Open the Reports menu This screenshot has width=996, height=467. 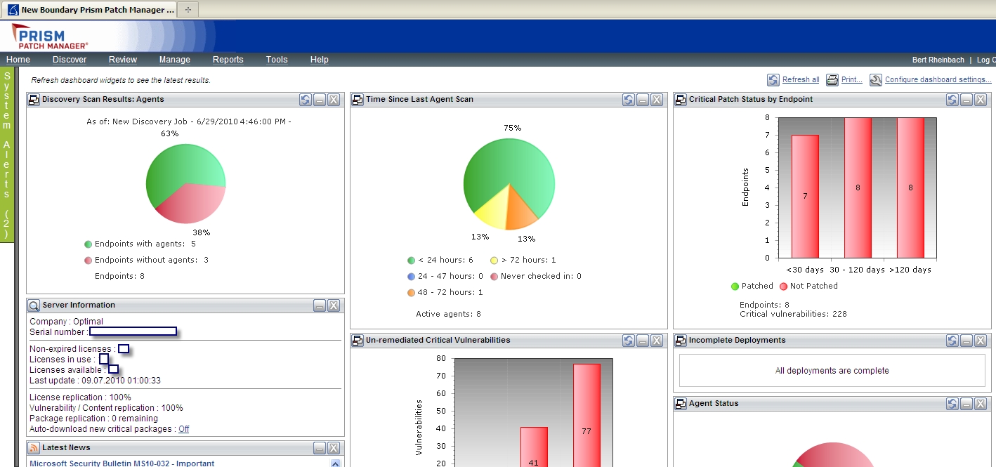(x=228, y=60)
